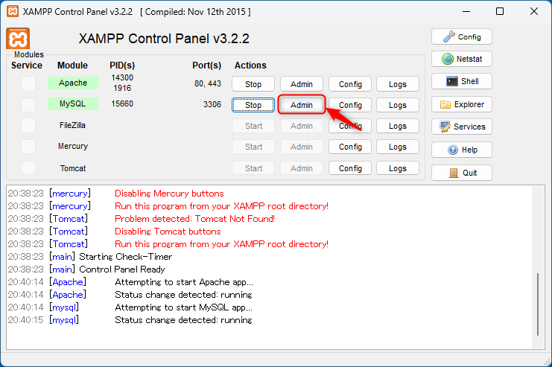Toggle the Apache service checkbox
The image size is (552, 367).
pyautogui.click(x=28, y=83)
